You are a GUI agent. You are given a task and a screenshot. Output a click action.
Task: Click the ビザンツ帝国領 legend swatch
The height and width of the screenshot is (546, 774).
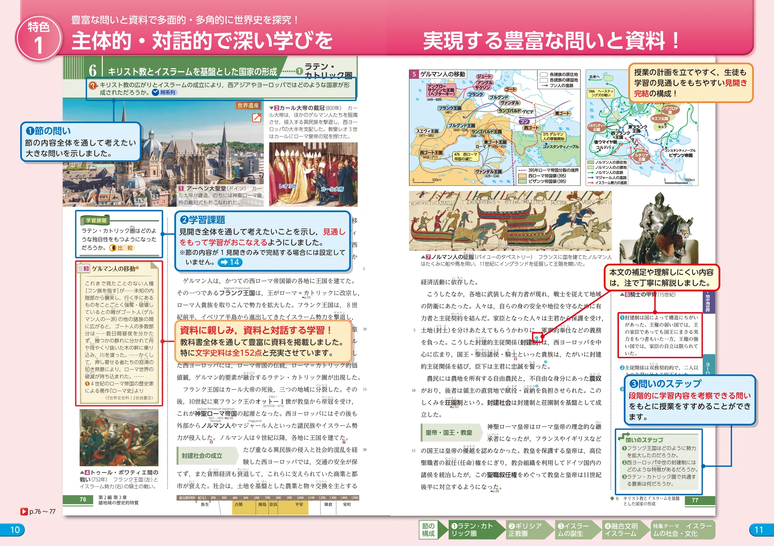(x=522, y=181)
